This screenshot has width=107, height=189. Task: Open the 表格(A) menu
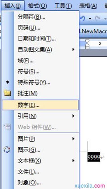point(88,6)
